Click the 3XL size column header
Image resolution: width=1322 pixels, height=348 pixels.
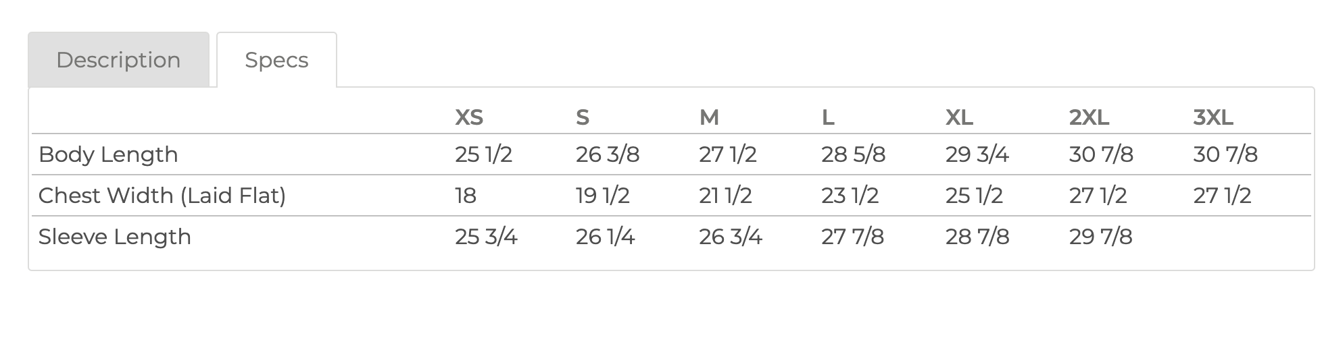coord(1213,117)
